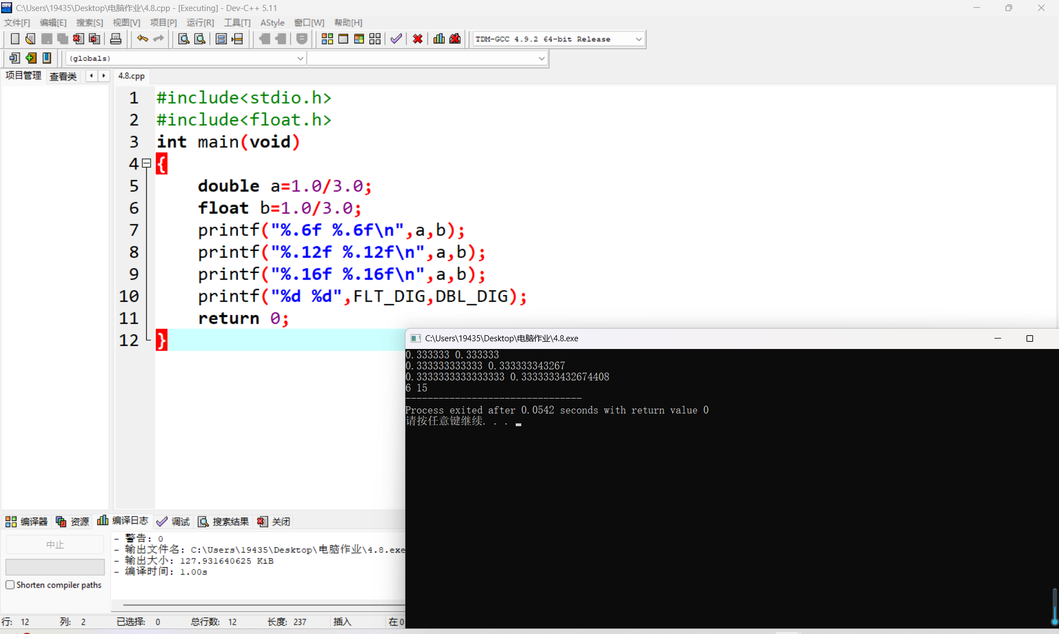The width and height of the screenshot is (1059, 634).
Task: Click the Undo arrow icon
Action: coord(142,39)
